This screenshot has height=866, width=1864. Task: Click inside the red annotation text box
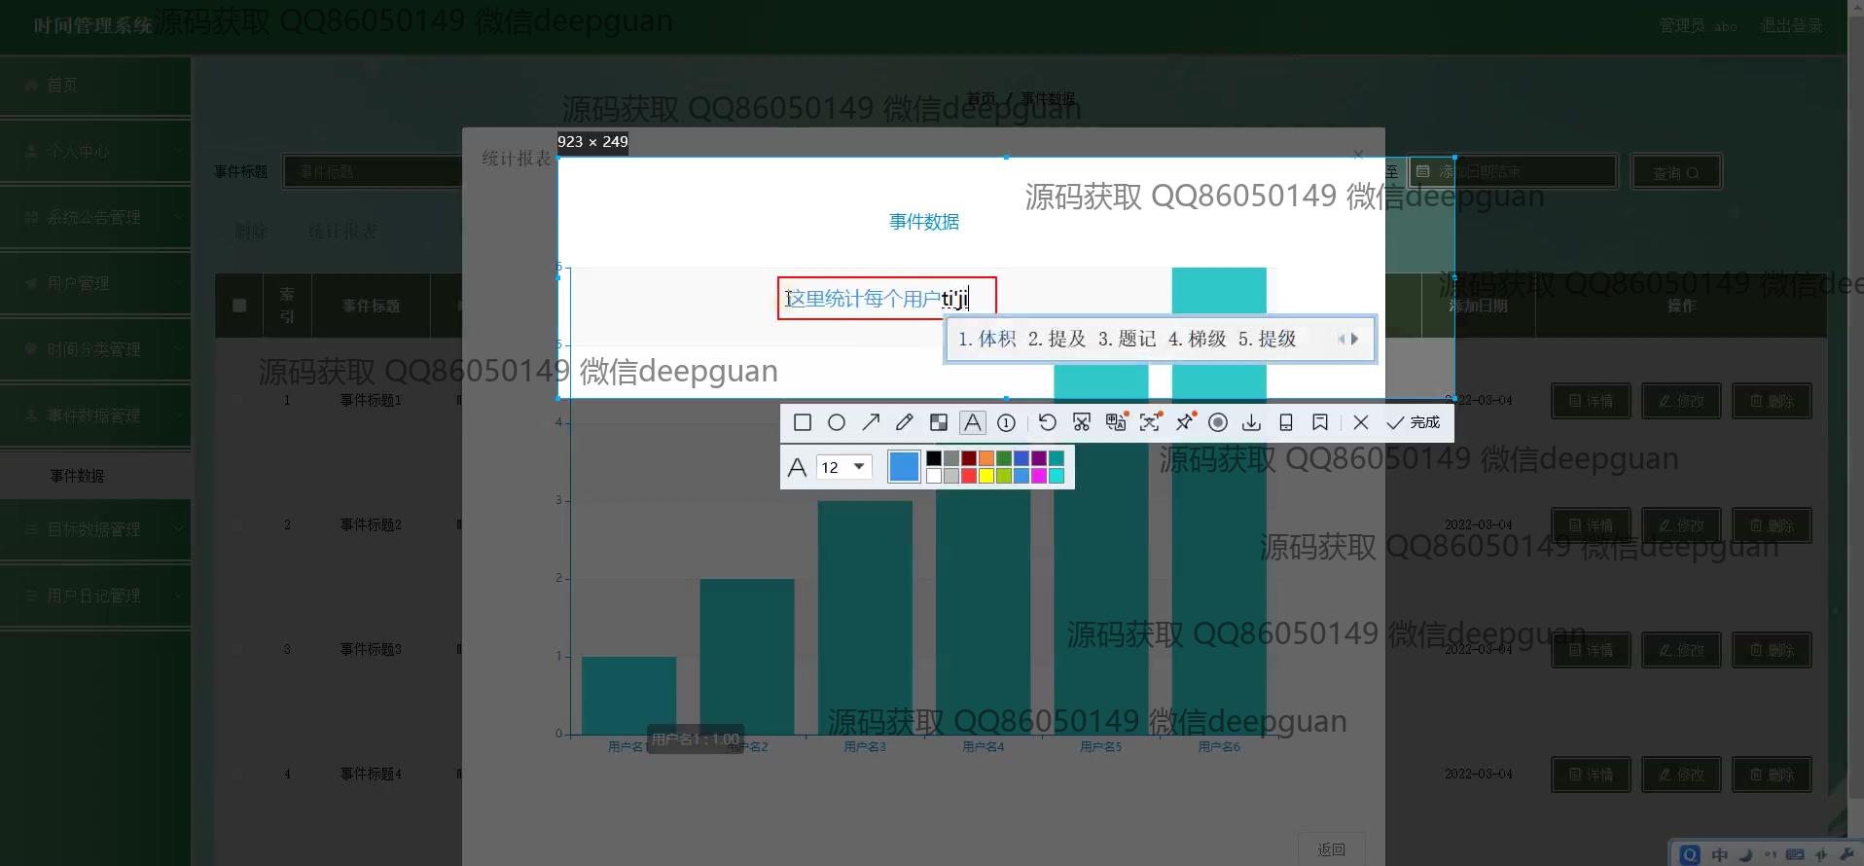887,299
